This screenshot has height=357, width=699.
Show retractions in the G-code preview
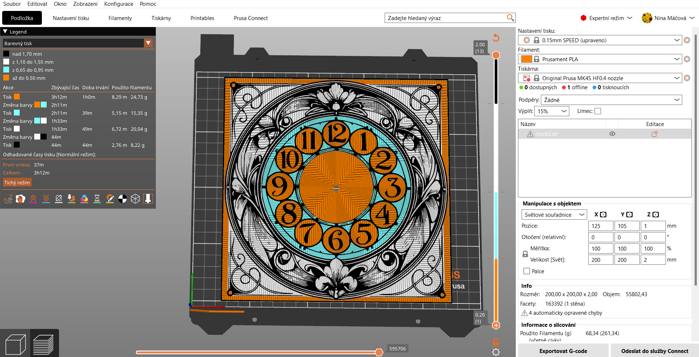tap(33, 199)
